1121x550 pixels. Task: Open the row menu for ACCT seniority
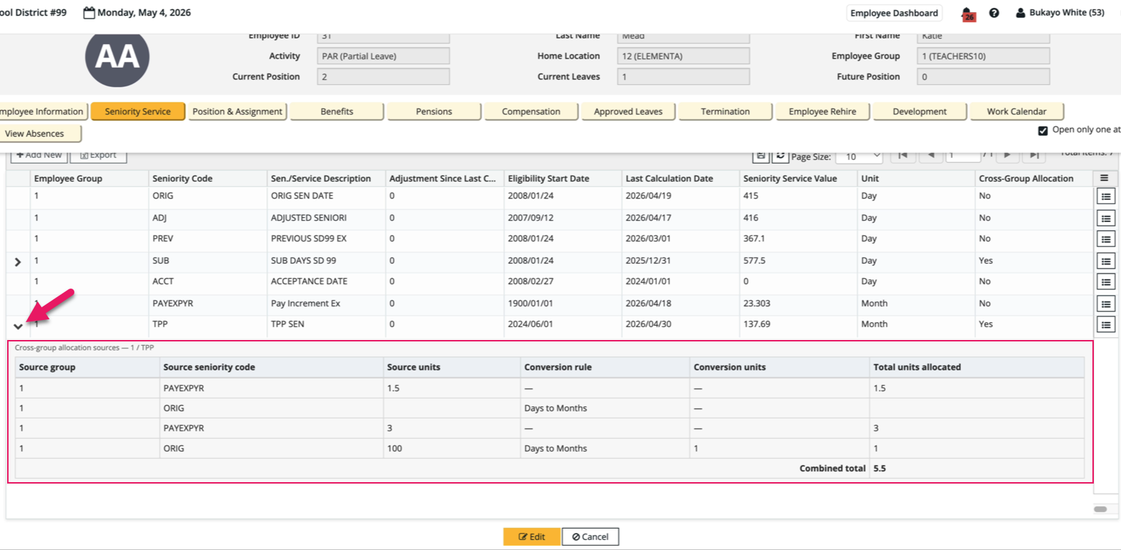click(1105, 282)
